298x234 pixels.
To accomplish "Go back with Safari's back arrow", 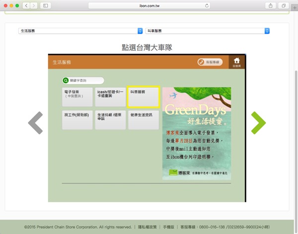I will point(26,5).
